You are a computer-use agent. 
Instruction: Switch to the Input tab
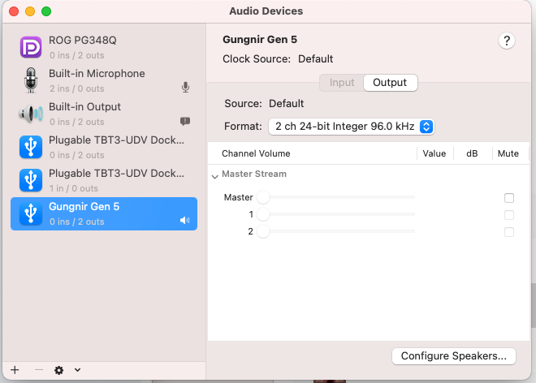pos(342,83)
